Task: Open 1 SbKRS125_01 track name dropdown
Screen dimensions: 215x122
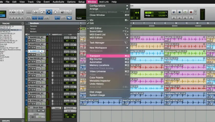Action: [x=45, y=37]
